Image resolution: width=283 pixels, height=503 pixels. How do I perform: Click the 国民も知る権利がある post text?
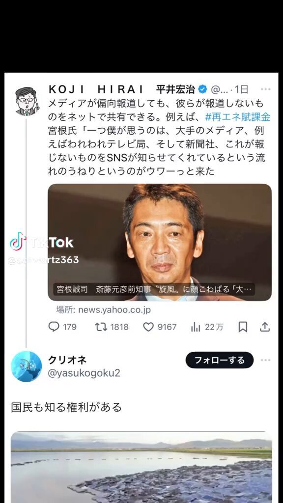coord(66,407)
